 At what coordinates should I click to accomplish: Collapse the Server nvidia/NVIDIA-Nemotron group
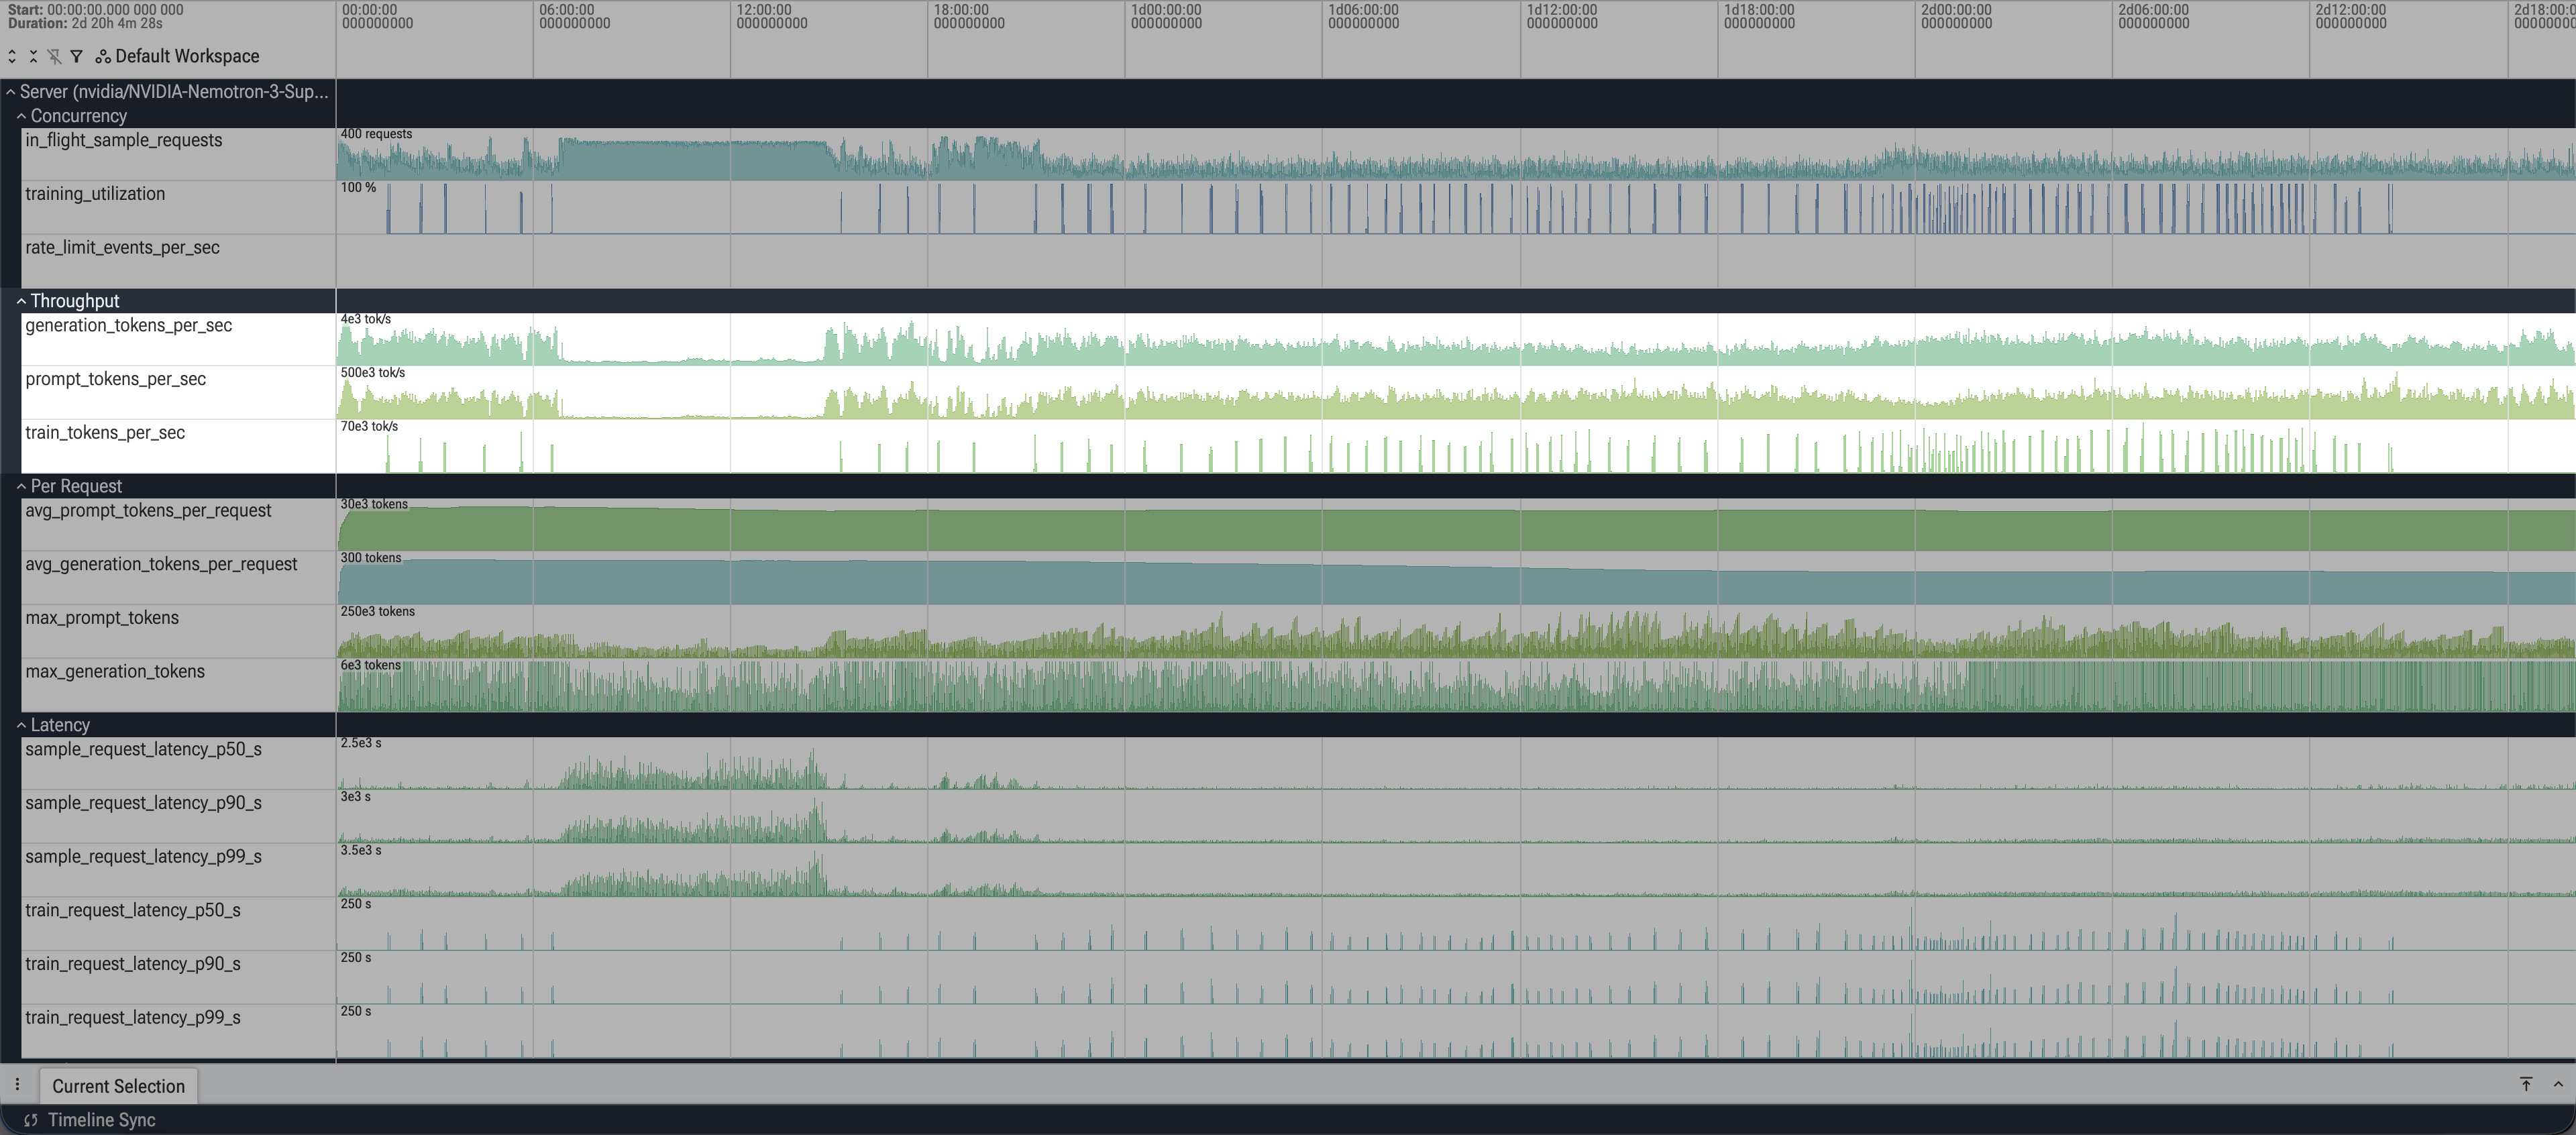[x=11, y=92]
